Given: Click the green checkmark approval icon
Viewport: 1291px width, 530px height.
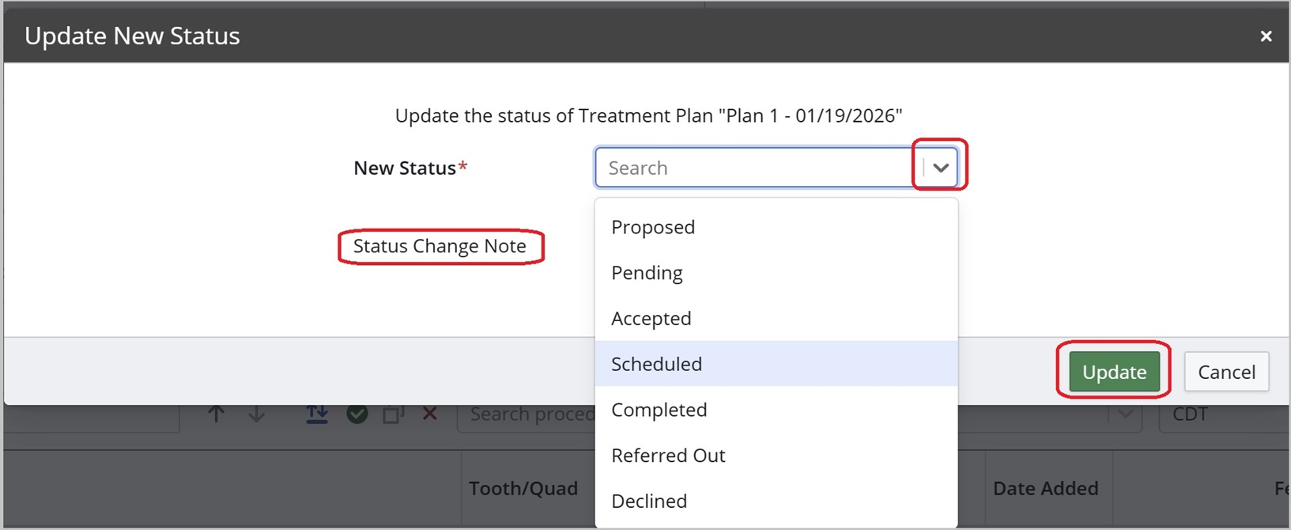Looking at the screenshot, I should click(x=357, y=412).
